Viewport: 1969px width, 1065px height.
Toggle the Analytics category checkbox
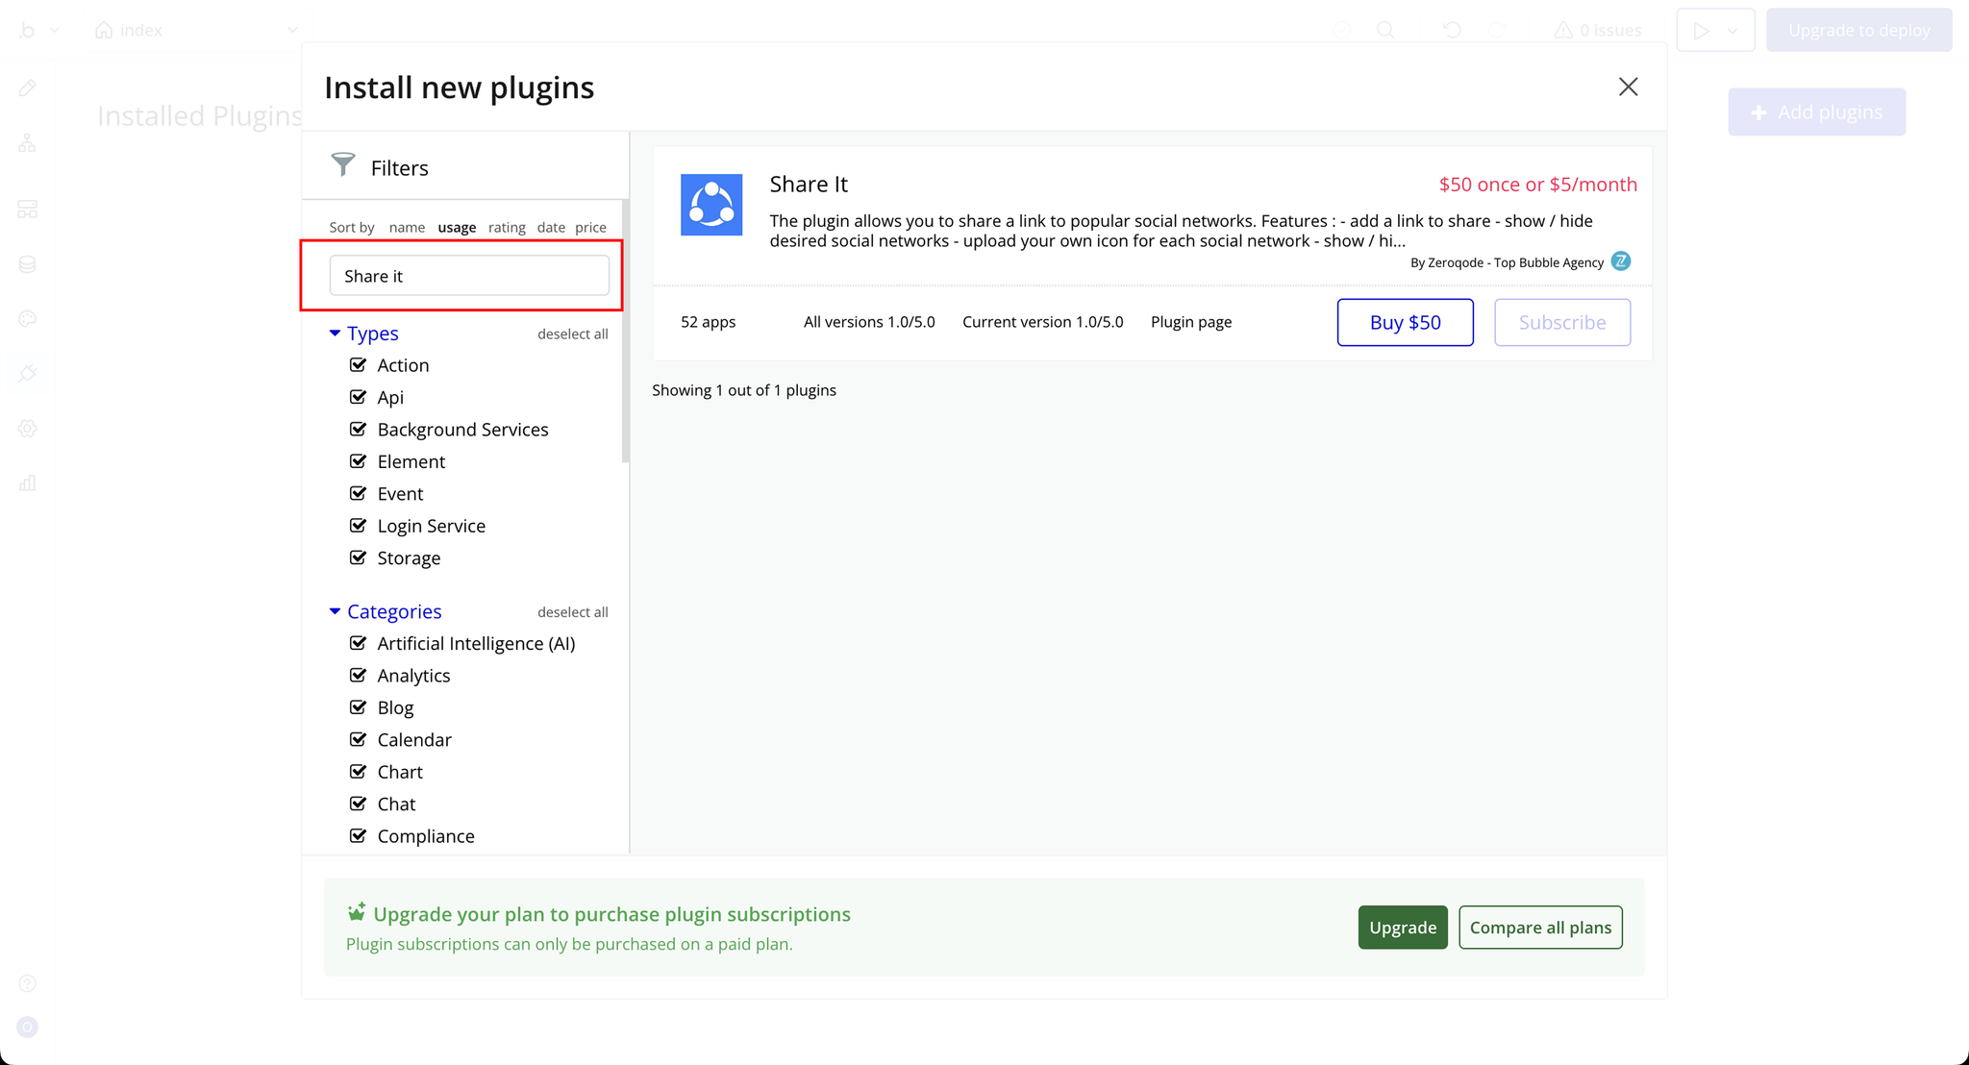coord(358,676)
